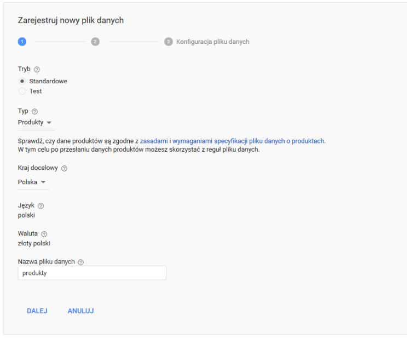
Task: Click step 1 circle in progress stepper
Action: point(22,42)
